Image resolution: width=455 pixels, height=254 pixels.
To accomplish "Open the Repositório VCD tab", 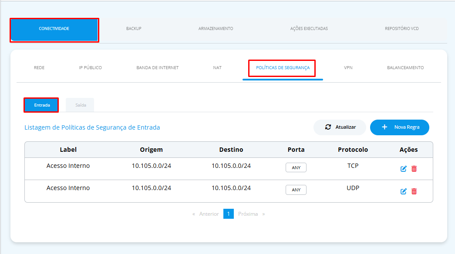I will pos(401,28).
